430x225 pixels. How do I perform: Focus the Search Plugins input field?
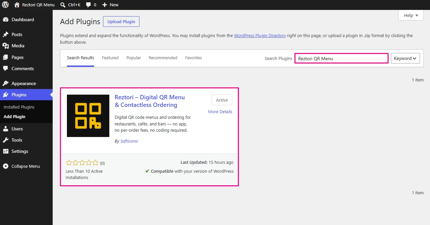[x=341, y=58]
